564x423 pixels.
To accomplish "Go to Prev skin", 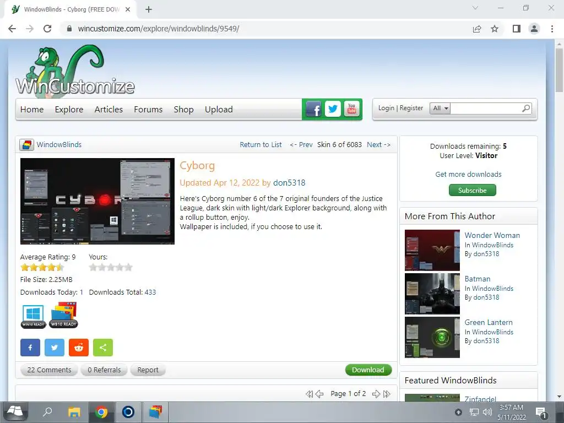I will tap(301, 145).
